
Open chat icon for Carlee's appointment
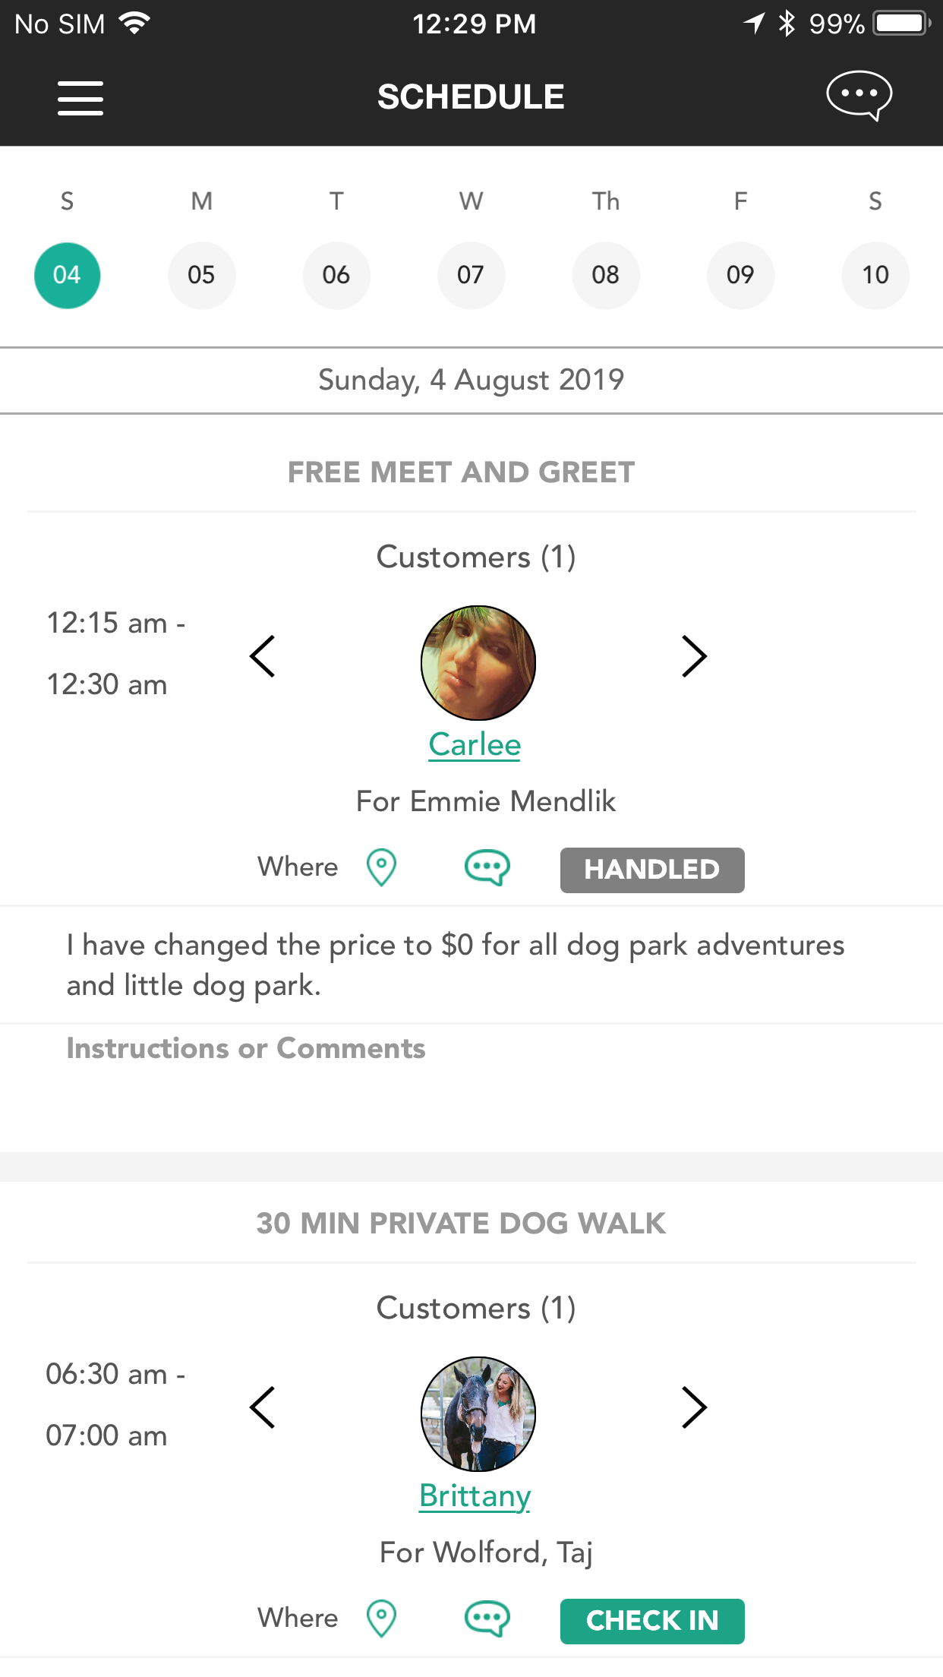(487, 867)
